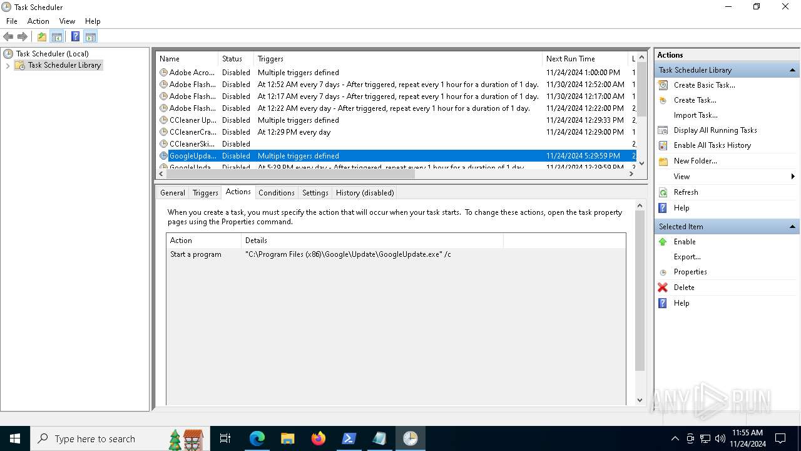Click the green Enable arrow icon
This screenshot has height=451, width=801.
(x=663, y=242)
